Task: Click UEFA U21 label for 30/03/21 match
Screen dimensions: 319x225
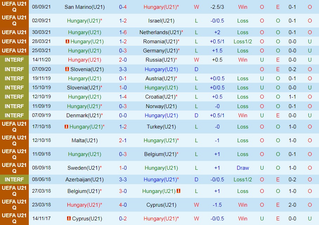Action: click(14, 32)
